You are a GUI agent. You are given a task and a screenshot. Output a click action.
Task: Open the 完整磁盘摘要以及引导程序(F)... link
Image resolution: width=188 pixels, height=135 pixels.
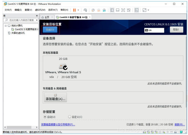point(58,124)
